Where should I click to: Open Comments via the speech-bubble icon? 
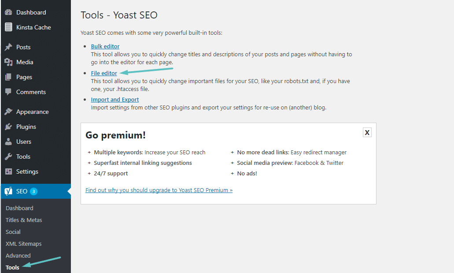[9, 91]
